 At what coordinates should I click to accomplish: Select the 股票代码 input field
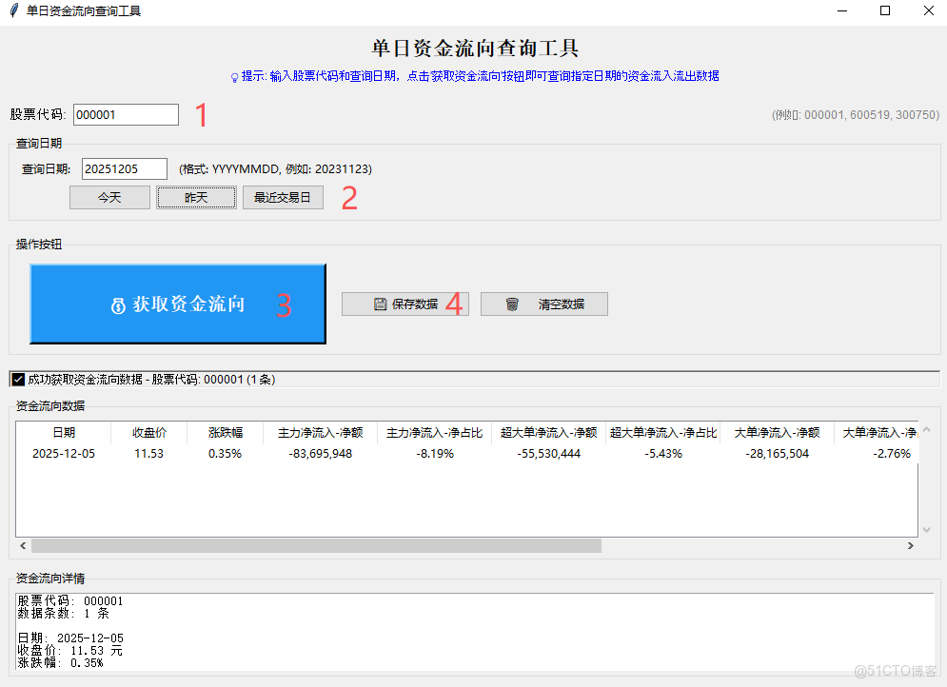(x=126, y=114)
